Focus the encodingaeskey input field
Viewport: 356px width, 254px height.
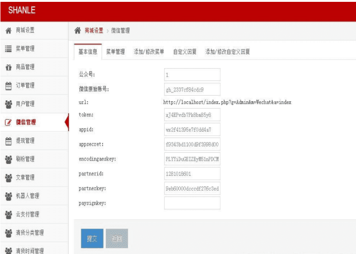pyautogui.click(x=192, y=159)
